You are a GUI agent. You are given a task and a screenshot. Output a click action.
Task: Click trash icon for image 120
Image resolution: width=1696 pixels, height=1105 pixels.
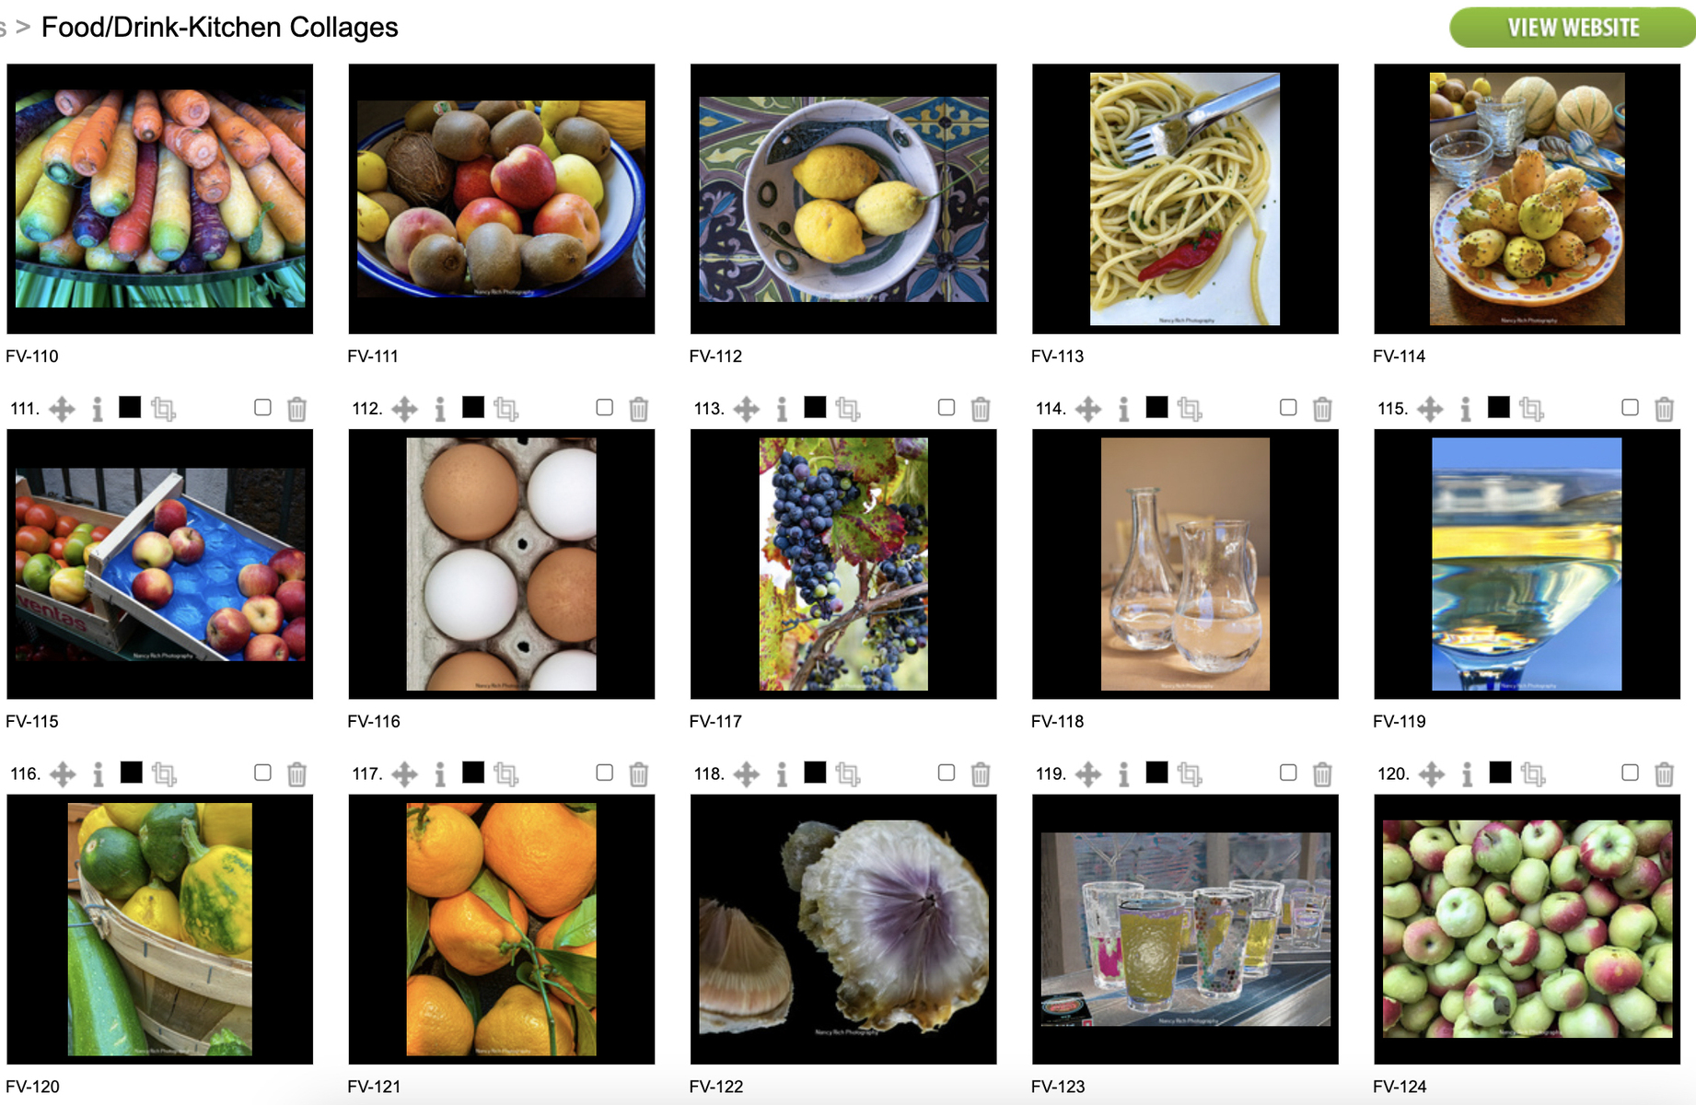pos(1664,774)
